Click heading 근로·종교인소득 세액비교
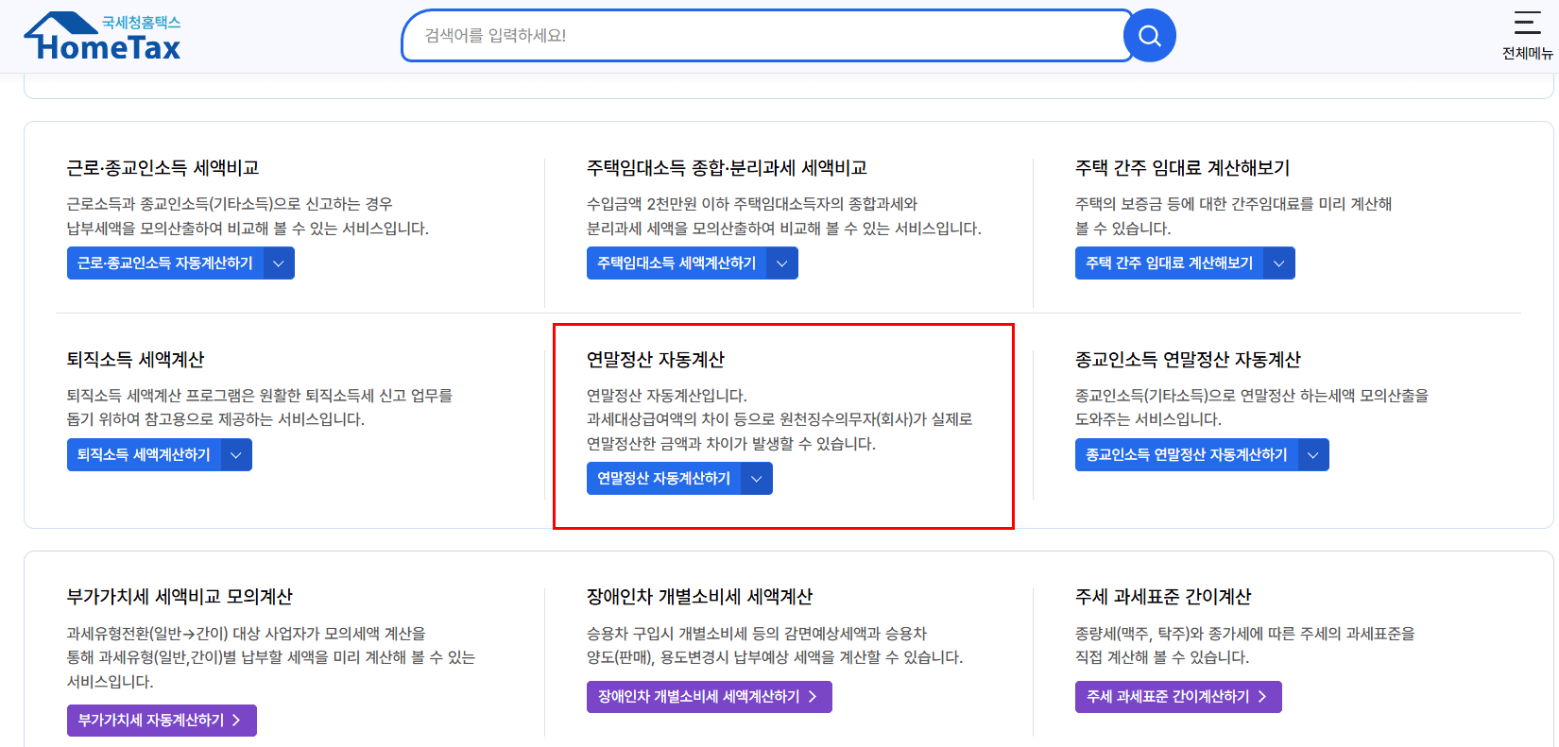1559x747 pixels. [x=163, y=168]
